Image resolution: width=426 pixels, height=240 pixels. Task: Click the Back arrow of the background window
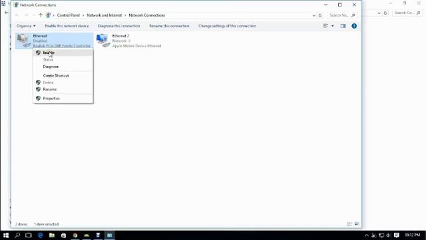point(7,13)
